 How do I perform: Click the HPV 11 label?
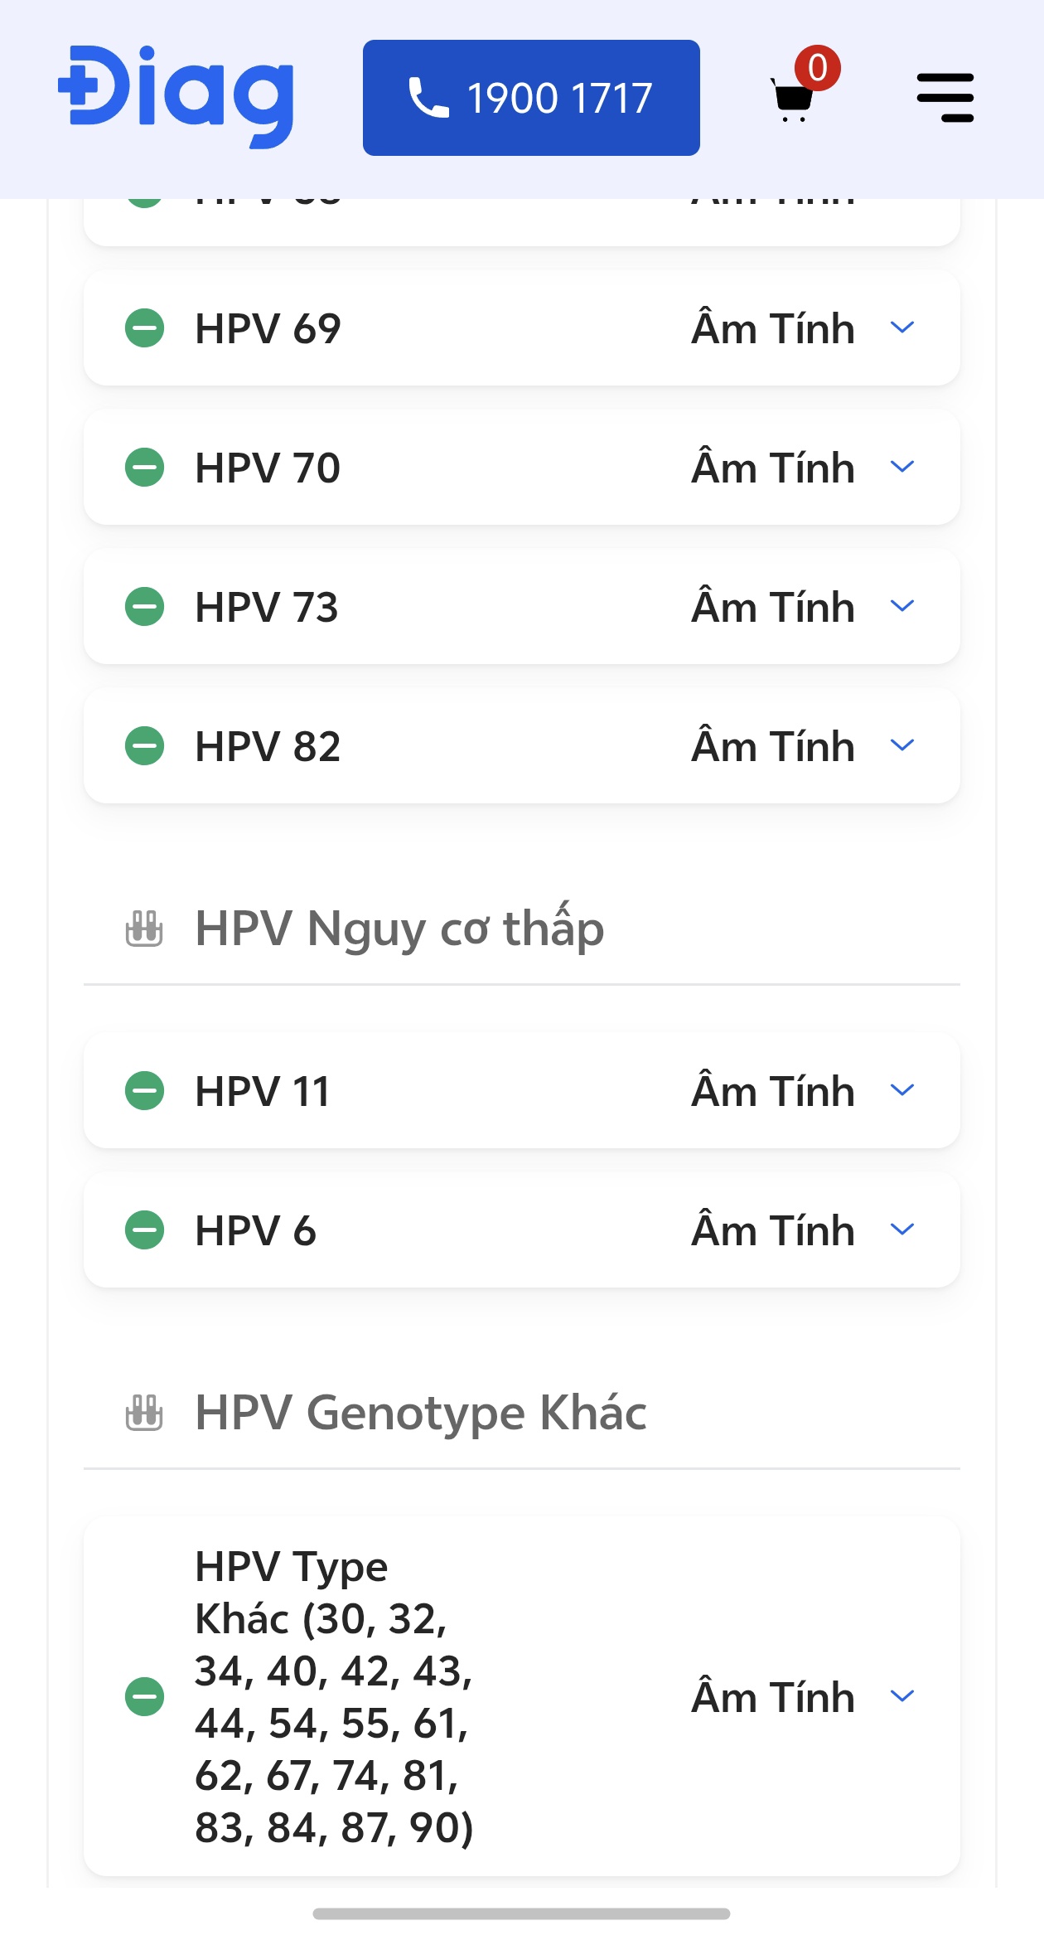263,1091
